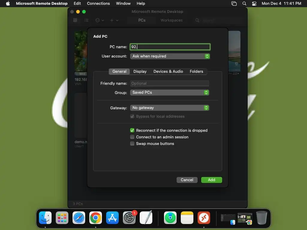Click the green zoom button of Remote Desktop window

(x=84, y=12)
